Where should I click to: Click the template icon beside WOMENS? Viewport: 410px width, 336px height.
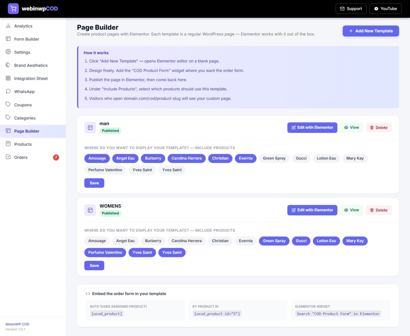(x=90, y=210)
